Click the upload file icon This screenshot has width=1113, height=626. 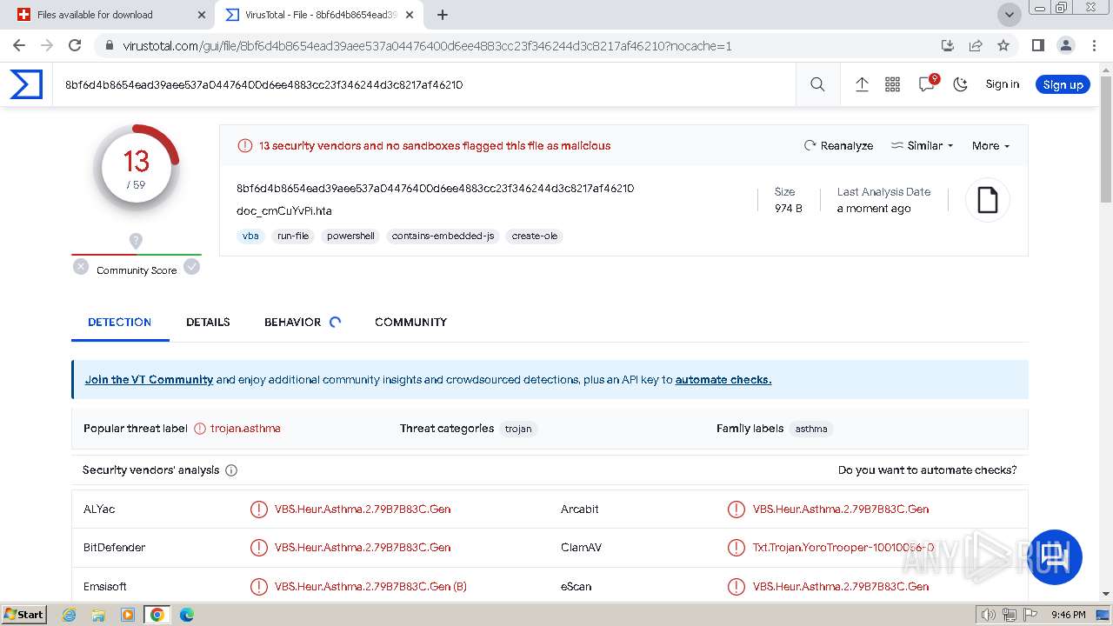pos(862,84)
